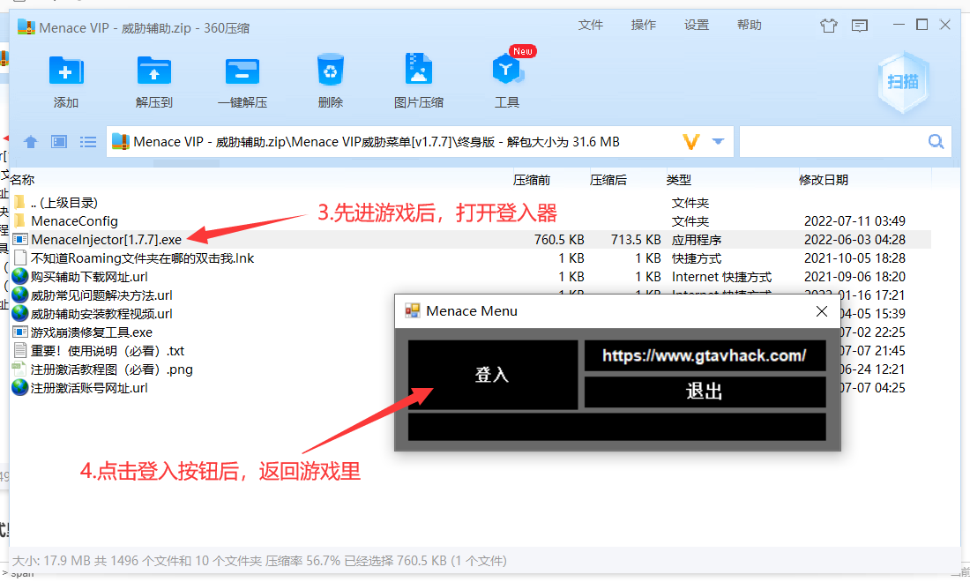Image resolution: width=970 pixels, height=582 pixels.
Task: Click the 扫描 (Scan) hexagon button
Action: click(902, 82)
